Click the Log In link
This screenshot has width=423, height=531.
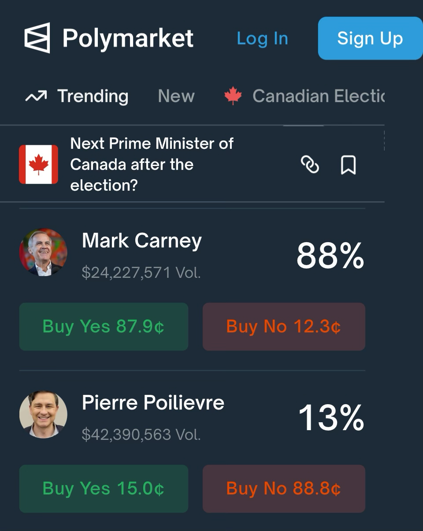[x=262, y=39]
